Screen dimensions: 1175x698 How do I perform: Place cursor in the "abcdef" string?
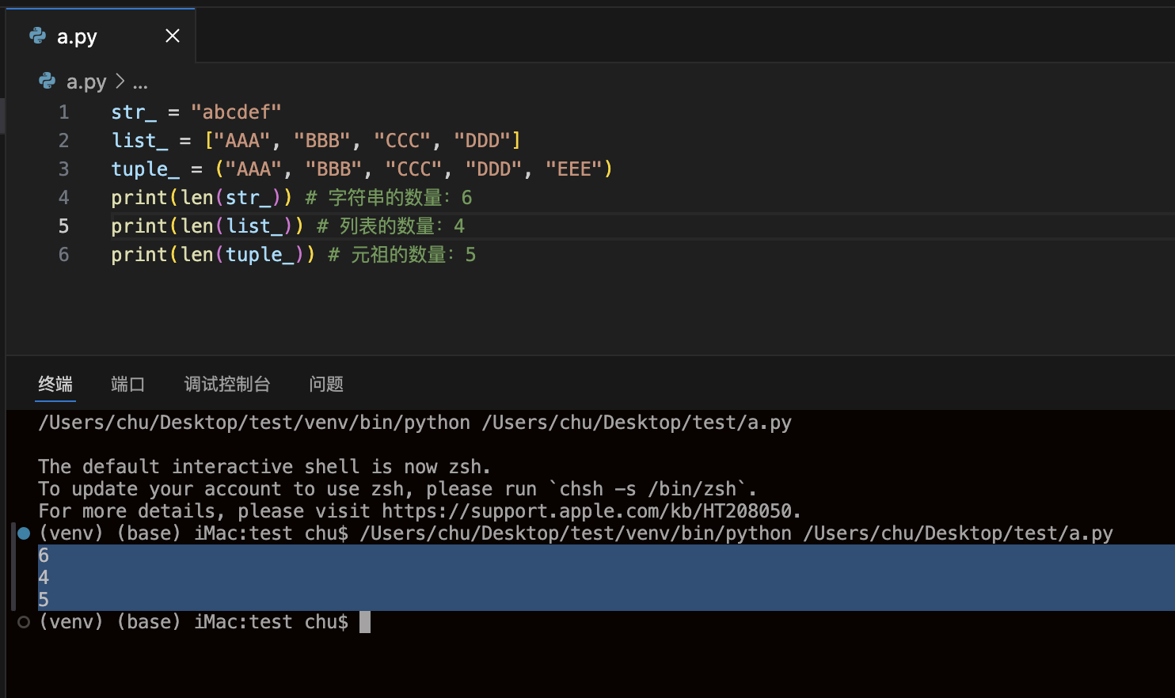pyautogui.click(x=236, y=112)
